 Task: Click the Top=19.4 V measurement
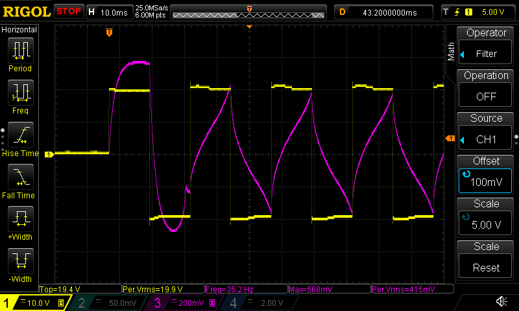(x=80, y=289)
